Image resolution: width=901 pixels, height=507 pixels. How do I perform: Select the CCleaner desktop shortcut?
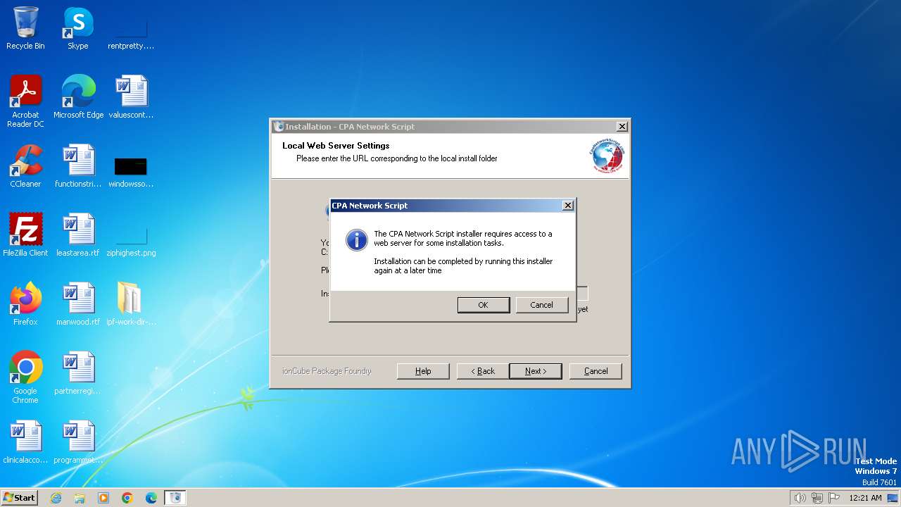(25, 165)
